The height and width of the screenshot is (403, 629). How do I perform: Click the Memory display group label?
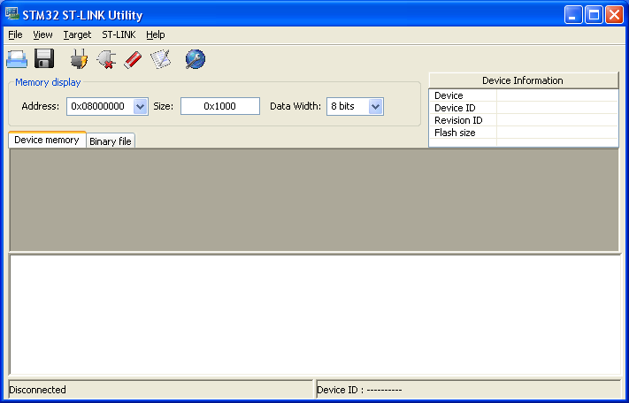pyautogui.click(x=48, y=82)
